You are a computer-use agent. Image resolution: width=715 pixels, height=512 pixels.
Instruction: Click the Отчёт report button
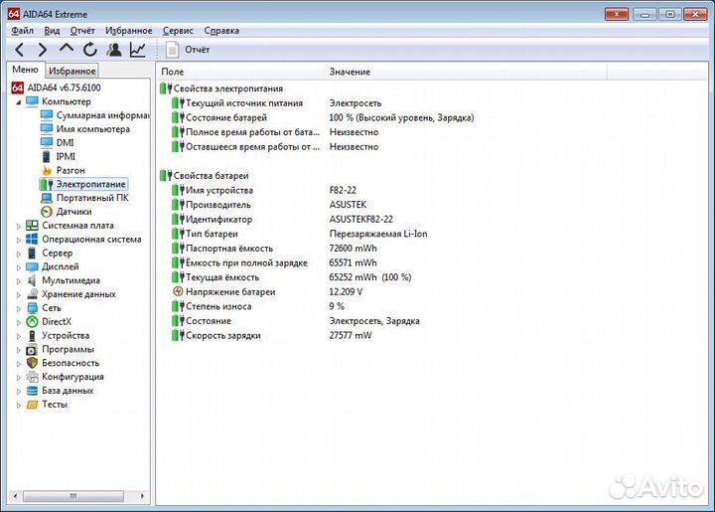[x=188, y=50]
